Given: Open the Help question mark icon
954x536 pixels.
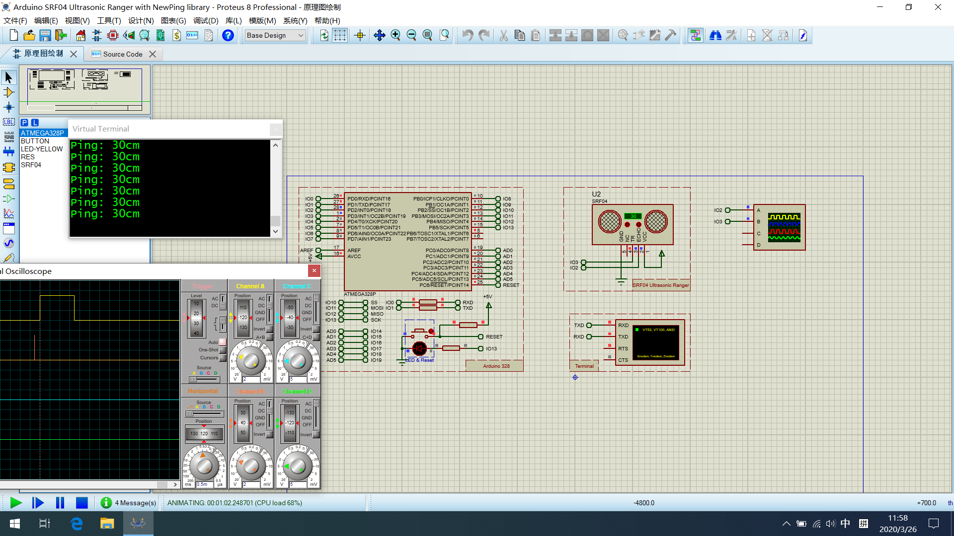Looking at the screenshot, I should pos(228,35).
